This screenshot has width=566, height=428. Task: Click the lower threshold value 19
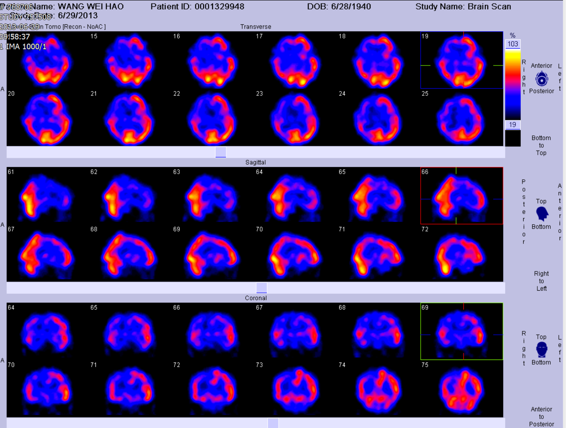[513, 125]
